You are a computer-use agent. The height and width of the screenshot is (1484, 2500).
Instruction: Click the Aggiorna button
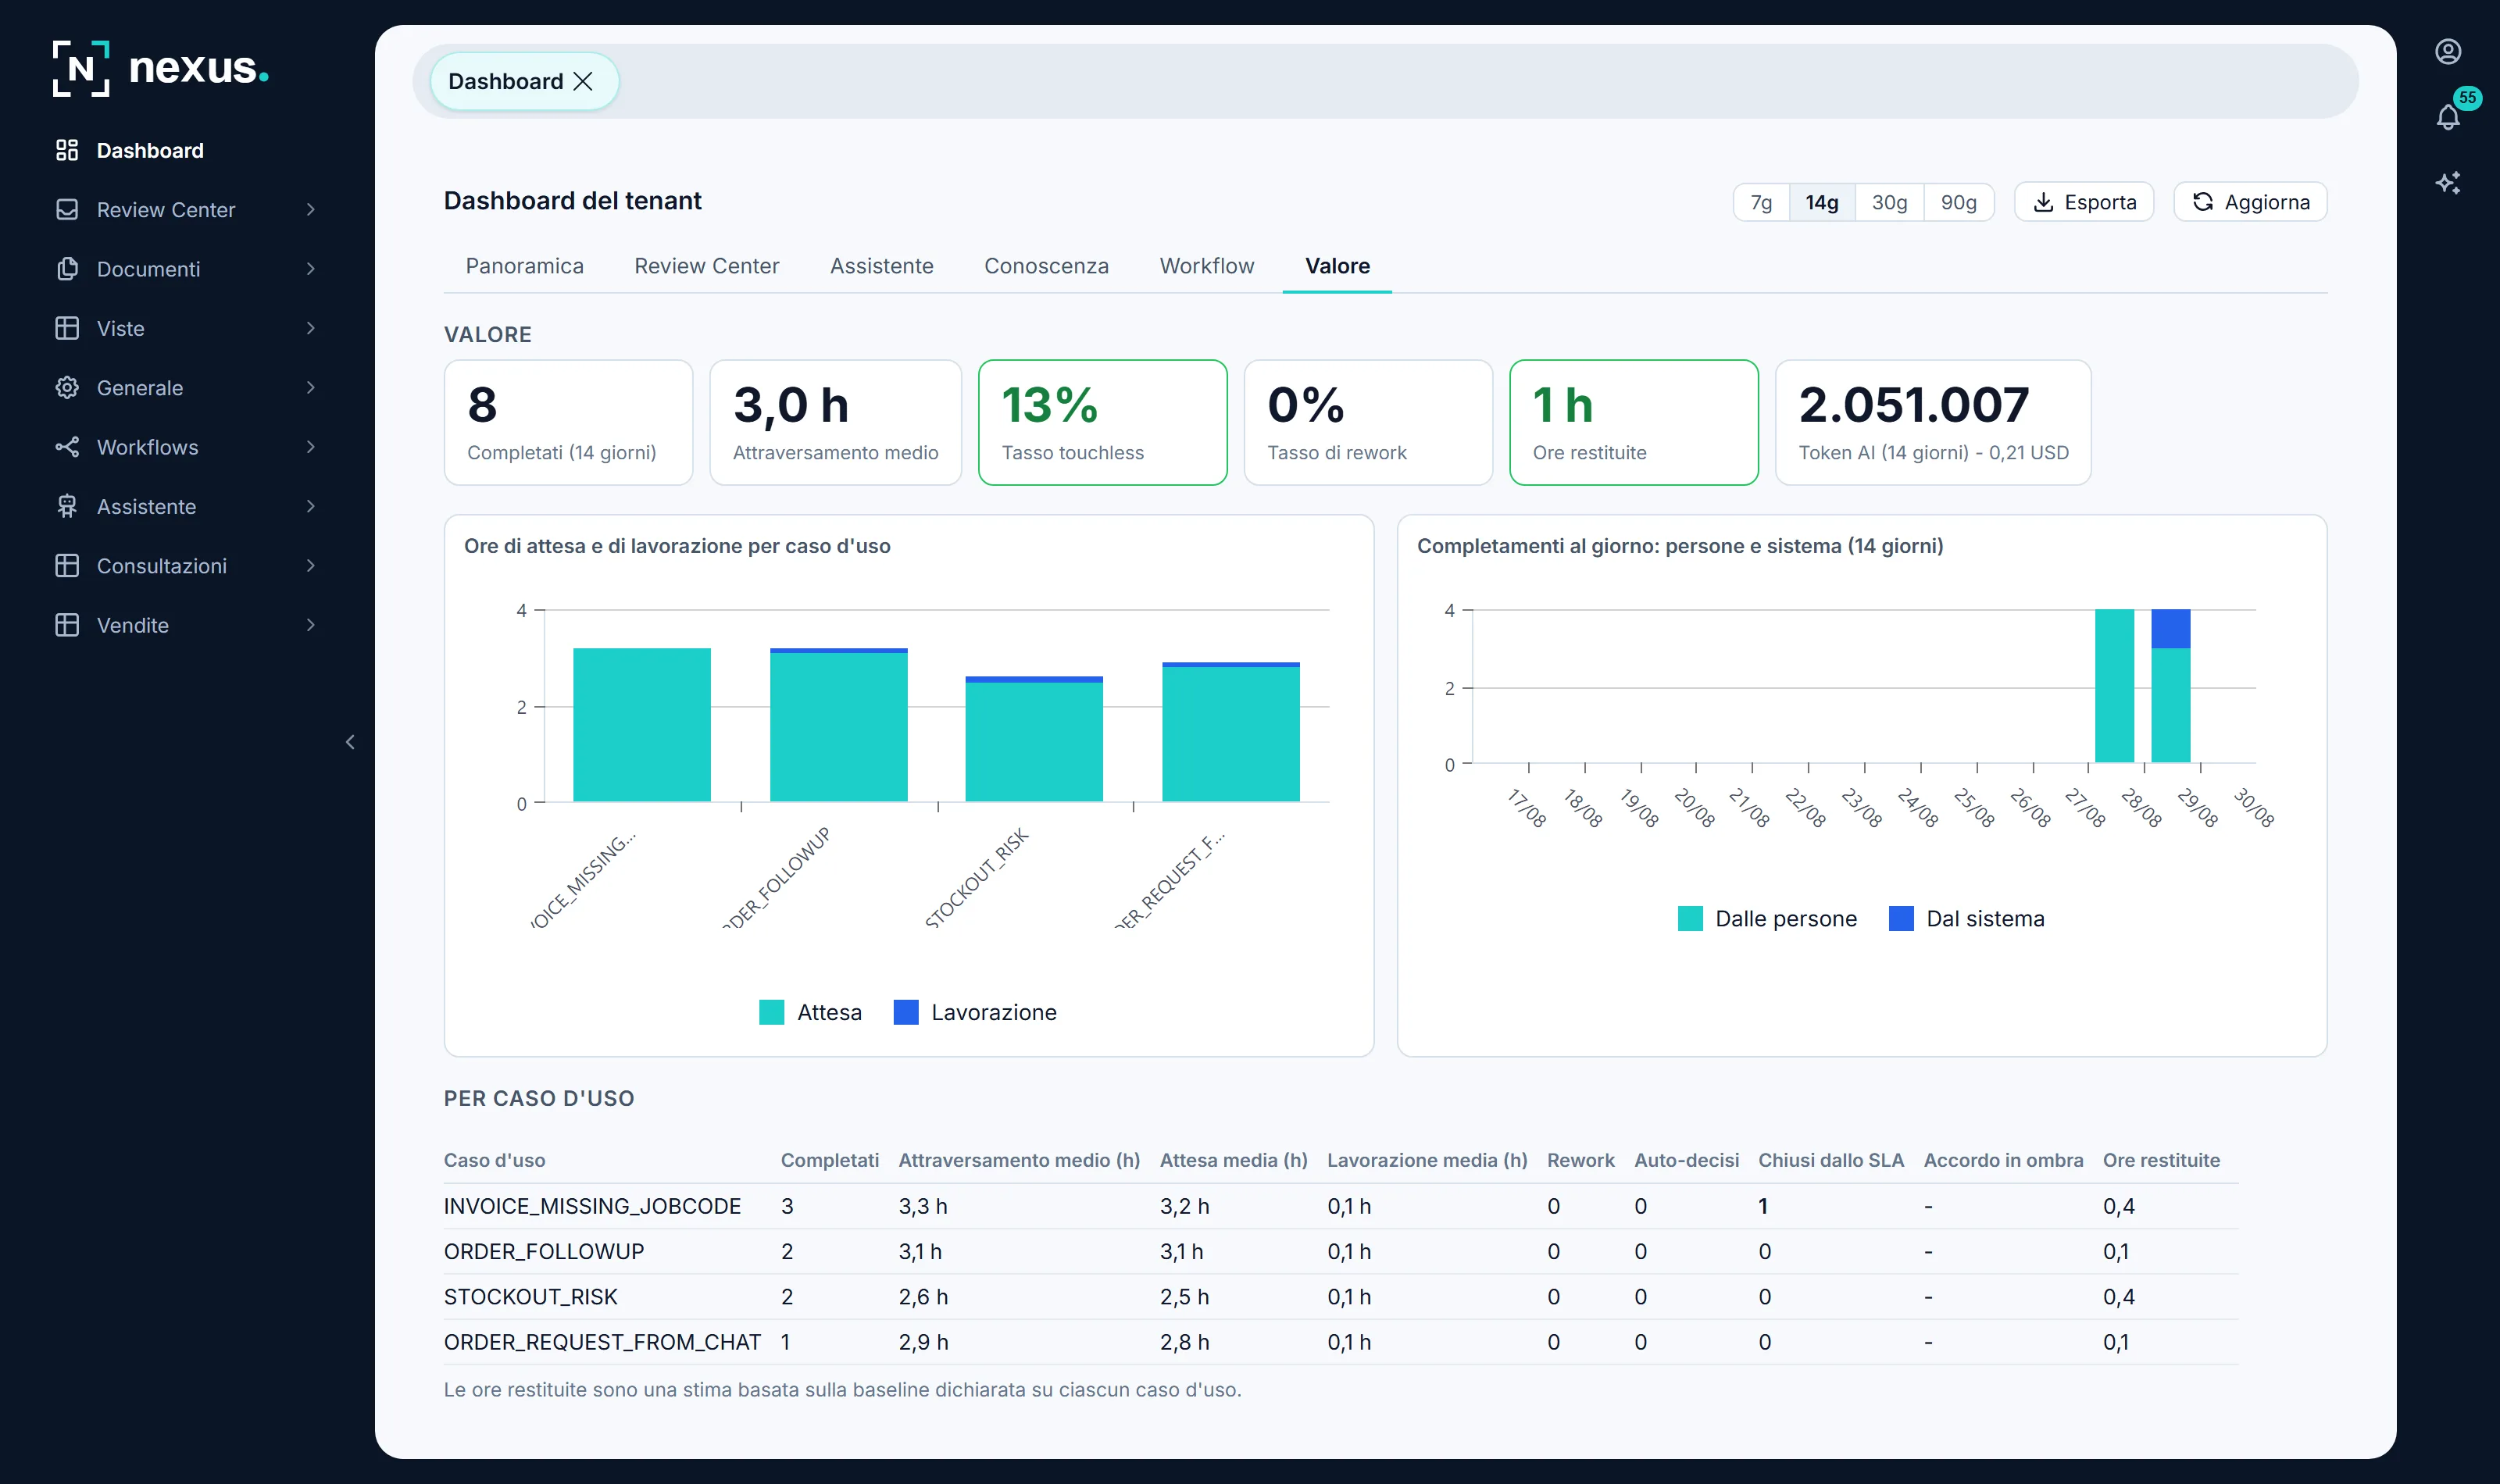coord(2250,202)
